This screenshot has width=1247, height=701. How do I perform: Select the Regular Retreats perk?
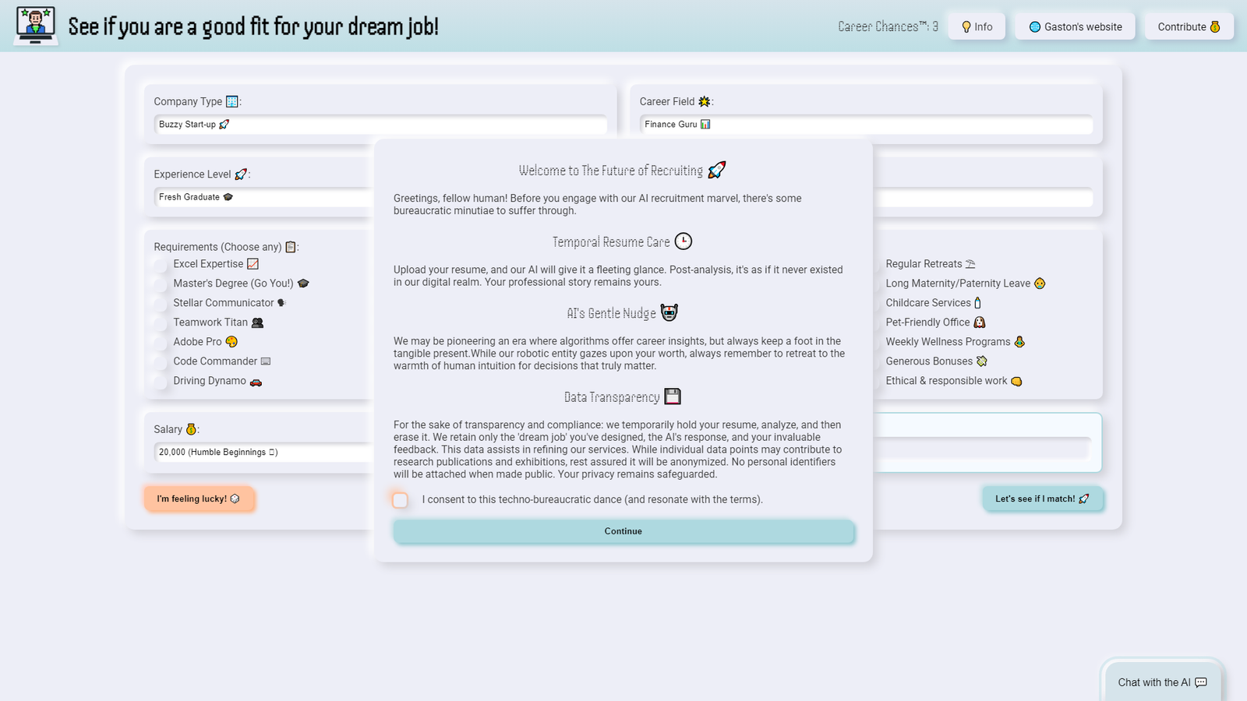pyautogui.click(x=931, y=264)
